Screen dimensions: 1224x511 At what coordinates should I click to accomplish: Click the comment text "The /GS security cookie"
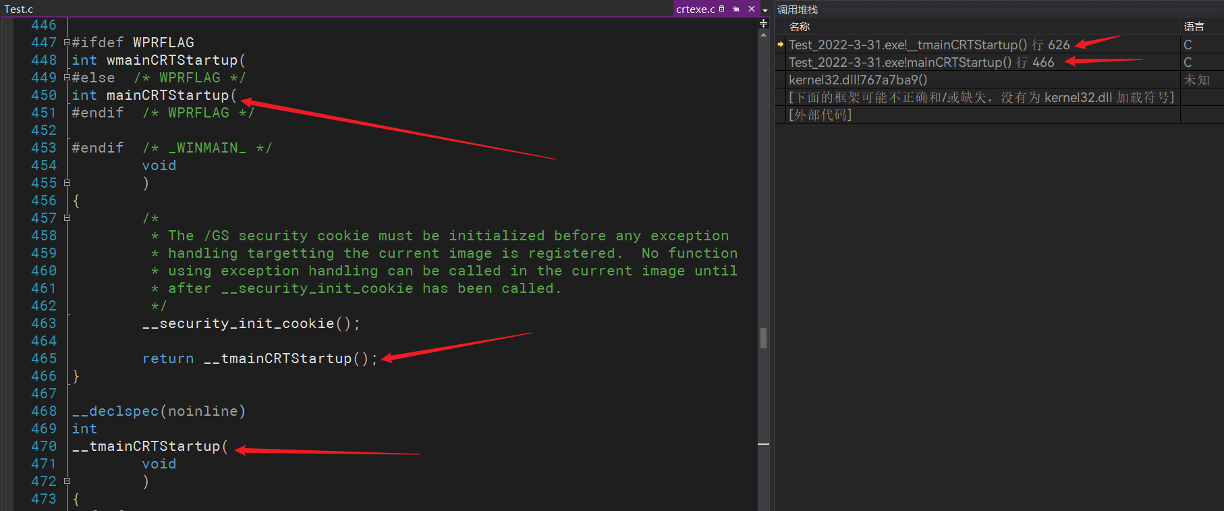tap(269, 236)
